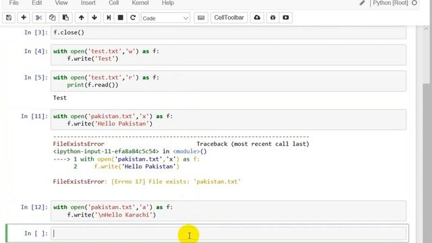Click the In [11] cell with 'Hello Pakistan'
432x243 pixels.
(x=228, y=120)
